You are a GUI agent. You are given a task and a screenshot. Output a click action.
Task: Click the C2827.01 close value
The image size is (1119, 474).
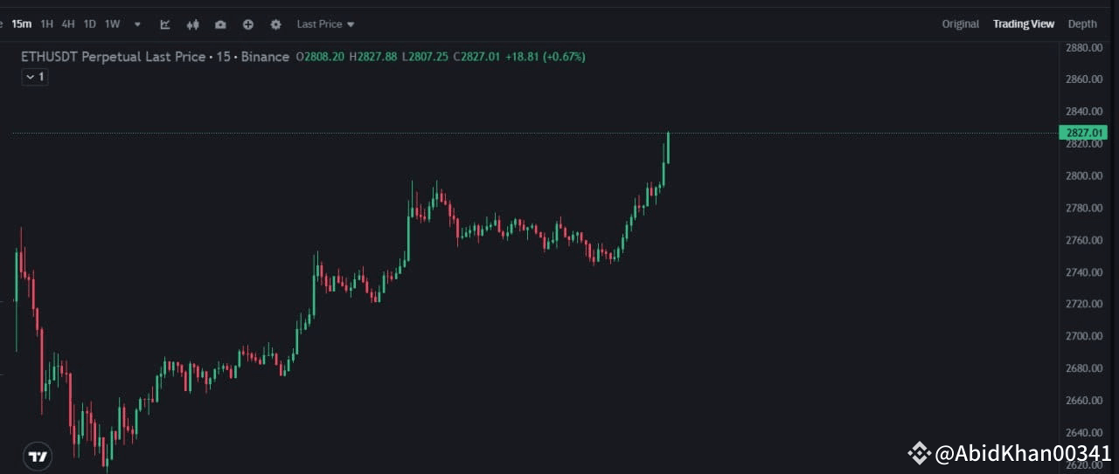pyautogui.click(x=476, y=57)
